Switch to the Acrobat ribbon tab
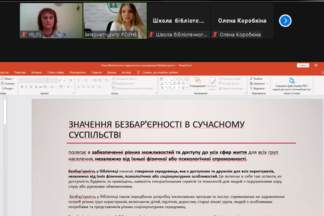The height and width of the screenshot is (216, 324). pyautogui.click(x=126, y=72)
